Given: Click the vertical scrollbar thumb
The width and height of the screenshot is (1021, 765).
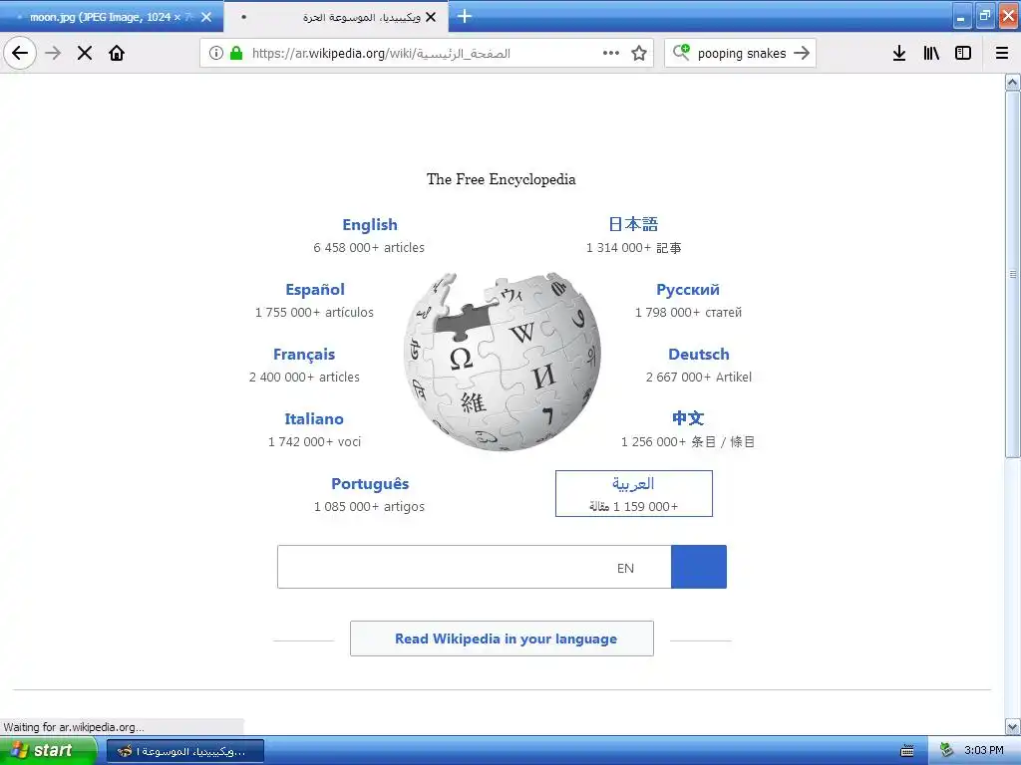Looking at the screenshot, I should [1013, 274].
